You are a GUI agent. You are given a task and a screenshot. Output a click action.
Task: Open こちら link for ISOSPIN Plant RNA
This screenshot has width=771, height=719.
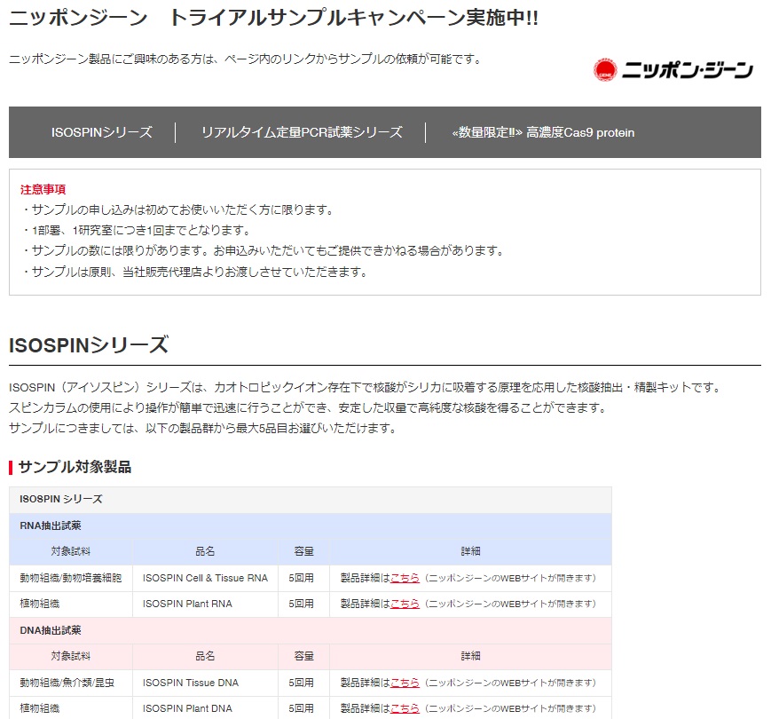405,604
